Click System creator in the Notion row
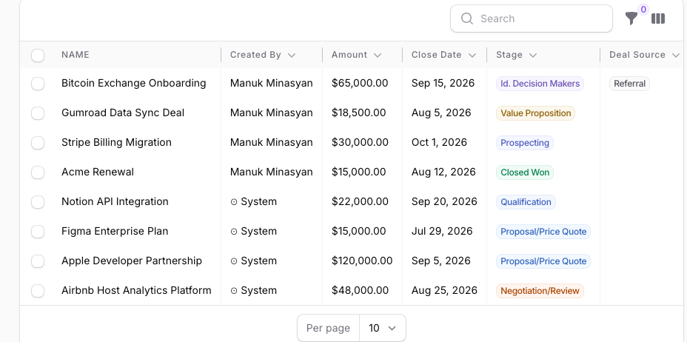Image resolution: width=687 pixels, height=342 pixels. (x=254, y=201)
